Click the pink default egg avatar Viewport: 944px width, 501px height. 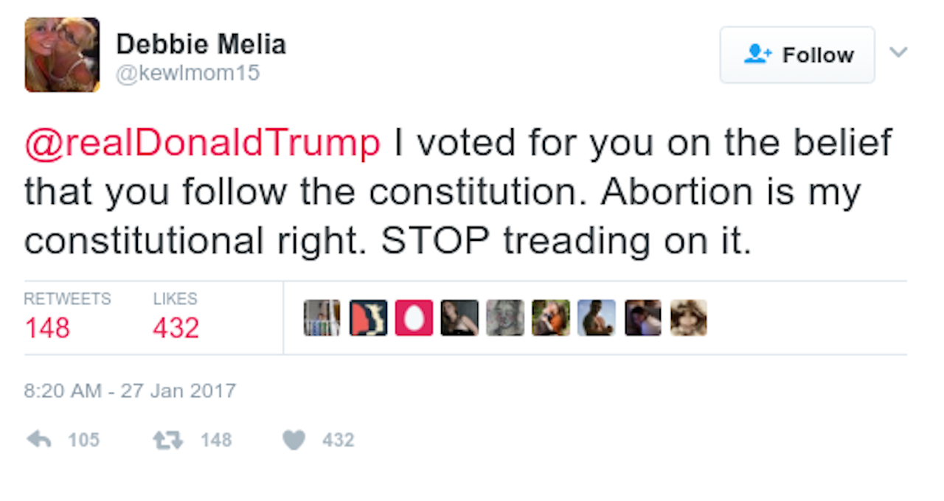pyautogui.click(x=414, y=318)
